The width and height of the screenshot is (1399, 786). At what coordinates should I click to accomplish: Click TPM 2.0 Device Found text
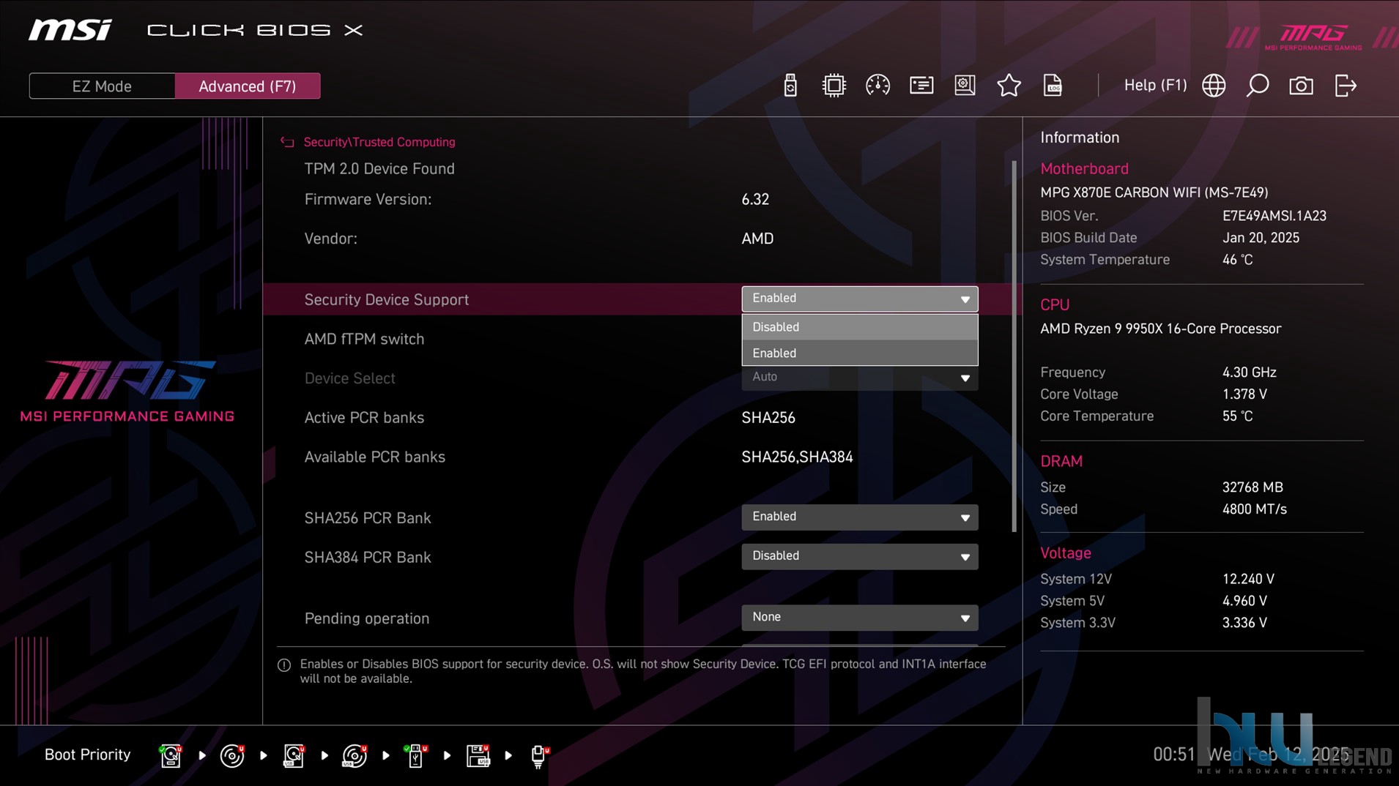tap(379, 169)
